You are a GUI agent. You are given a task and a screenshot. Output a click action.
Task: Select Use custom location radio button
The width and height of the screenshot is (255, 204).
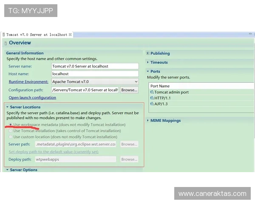(11, 137)
